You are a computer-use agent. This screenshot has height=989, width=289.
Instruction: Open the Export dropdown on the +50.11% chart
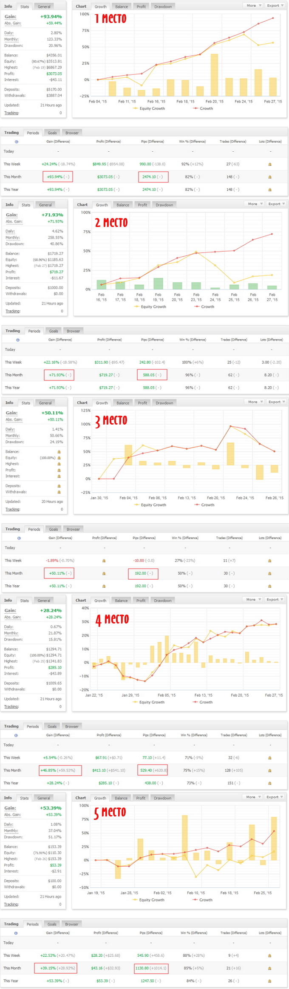click(x=276, y=402)
